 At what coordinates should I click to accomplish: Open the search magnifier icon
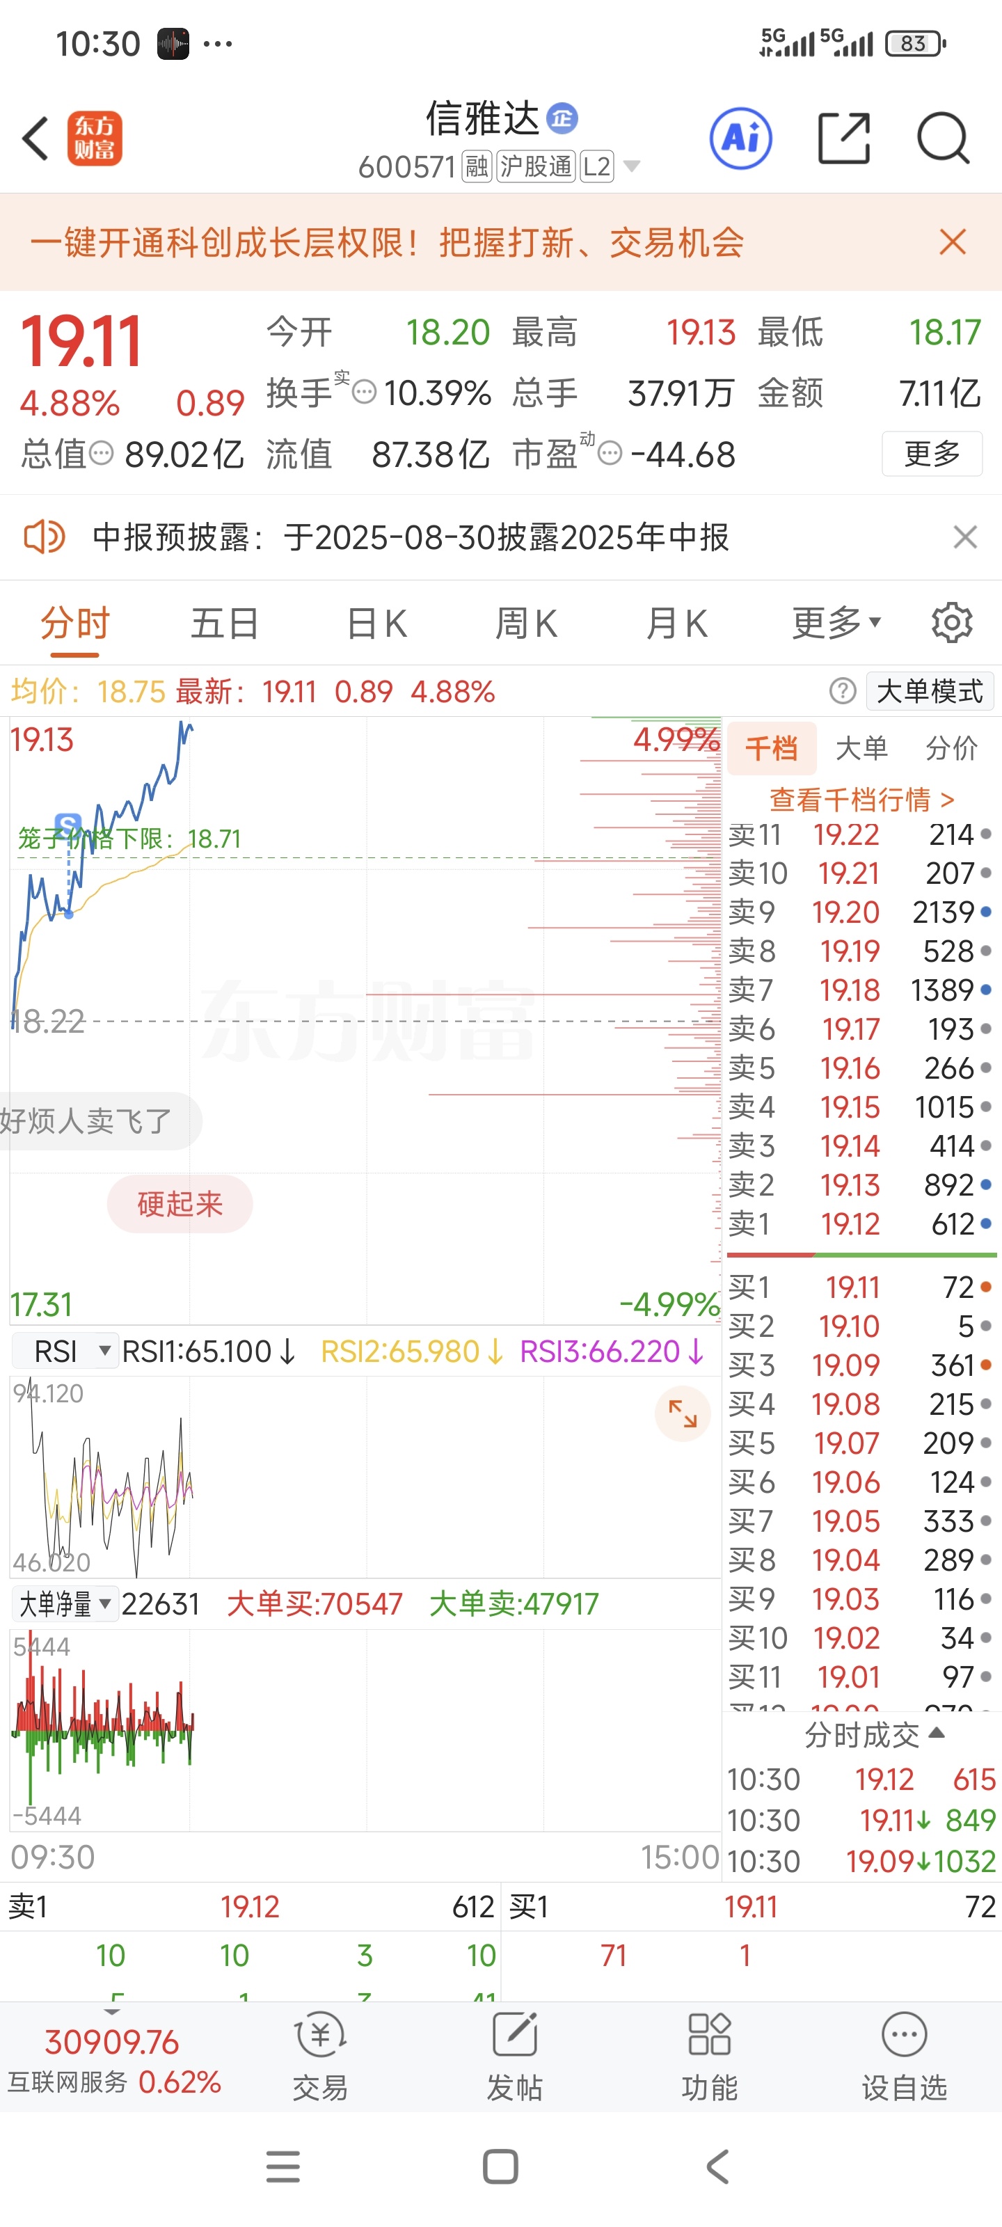tap(942, 138)
